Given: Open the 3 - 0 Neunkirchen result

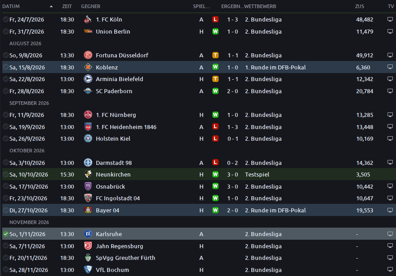Looking at the screenshot, I should pos(232,174).
